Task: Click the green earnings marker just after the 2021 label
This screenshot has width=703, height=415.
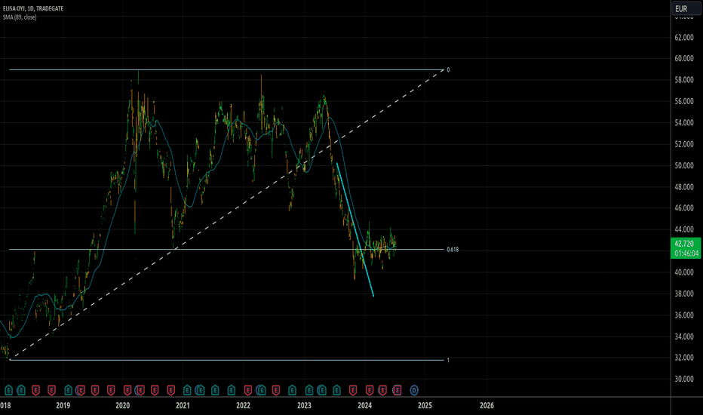Action: tap(187, 390)
